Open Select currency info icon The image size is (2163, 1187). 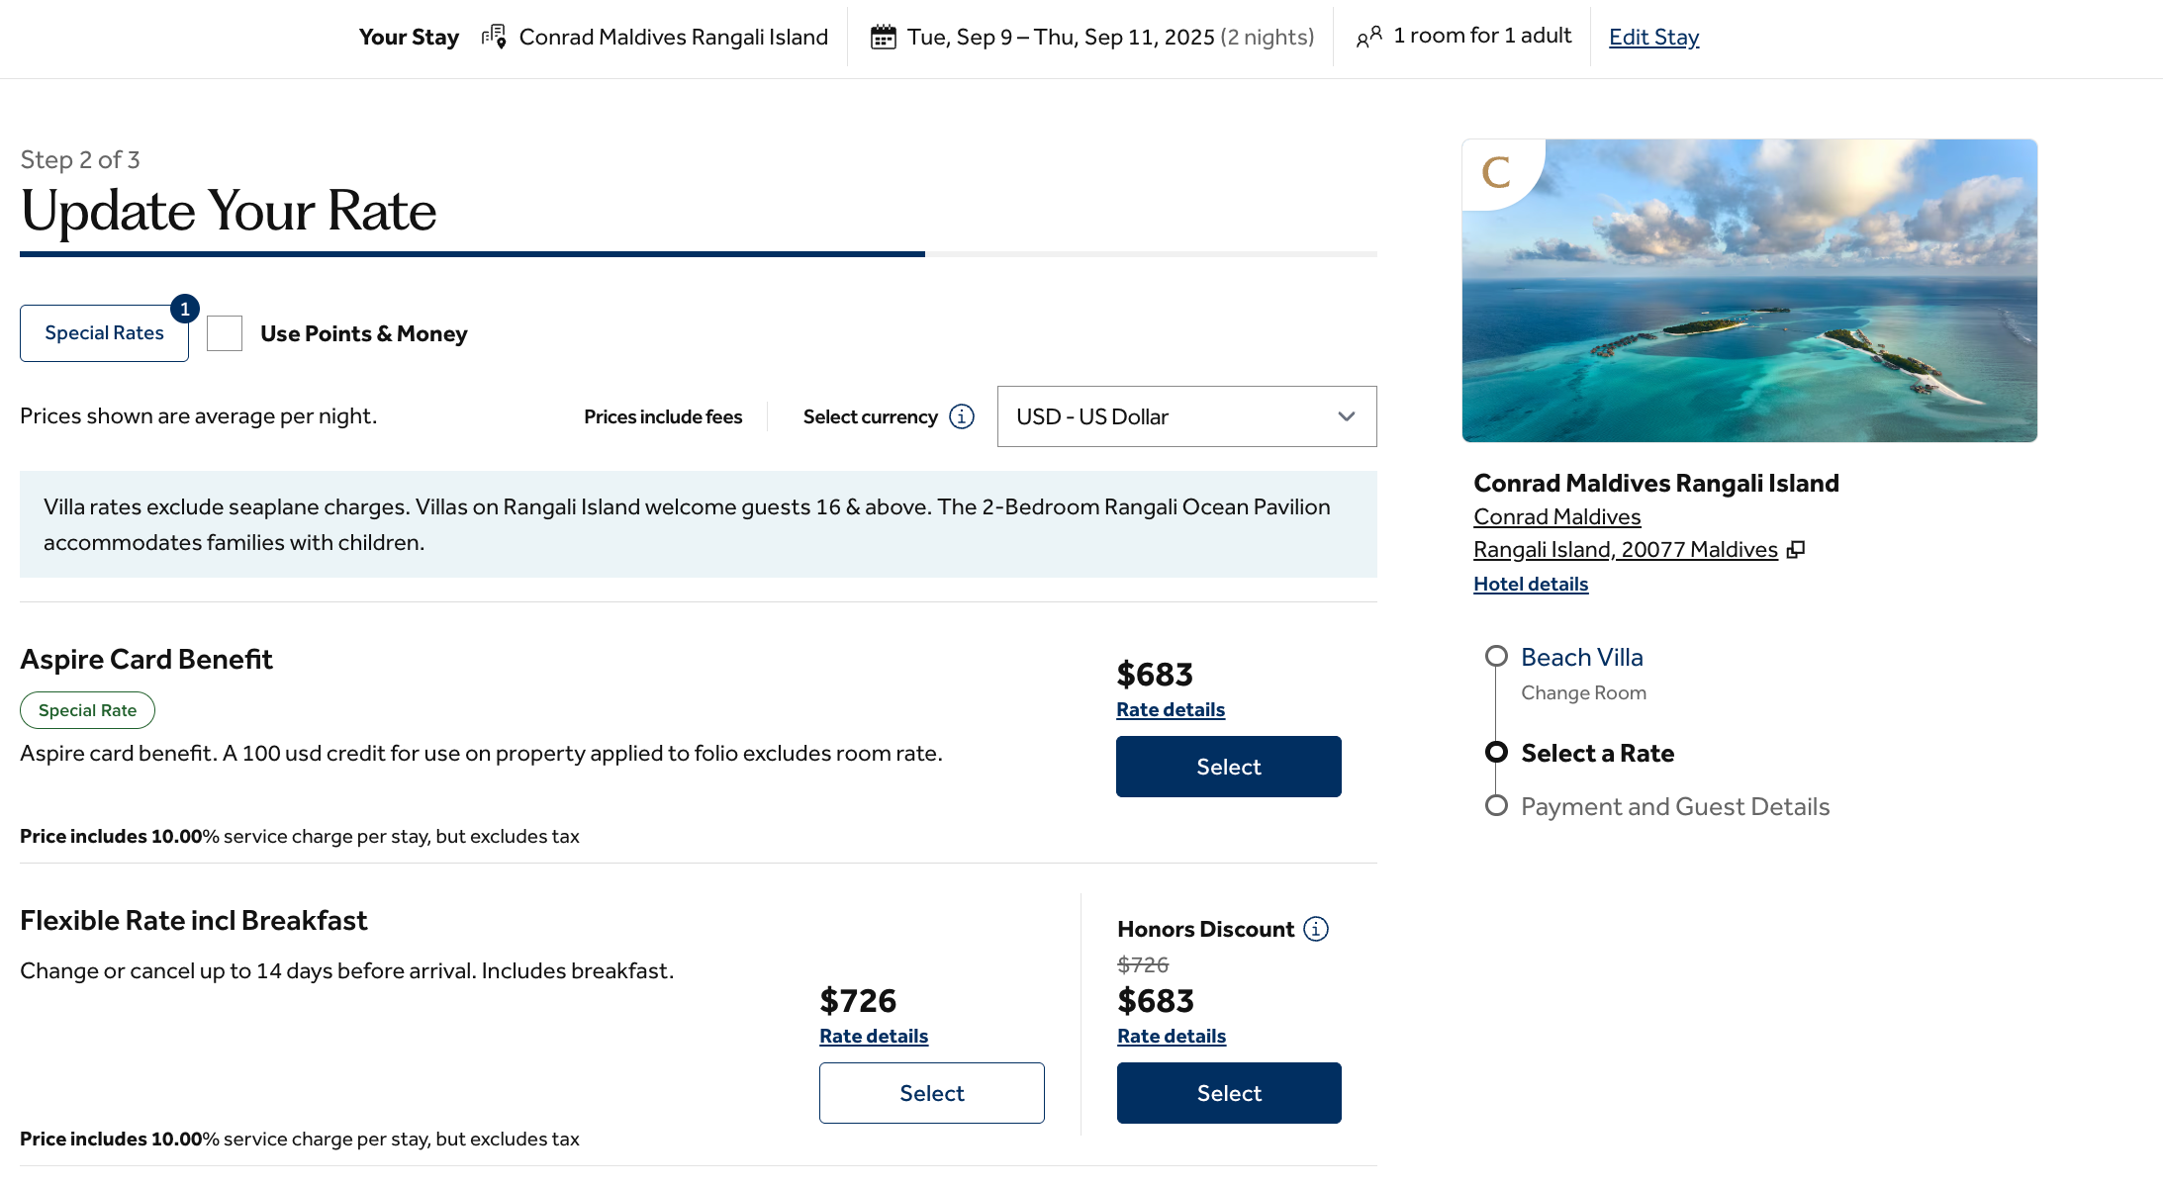tap(961, 416)
